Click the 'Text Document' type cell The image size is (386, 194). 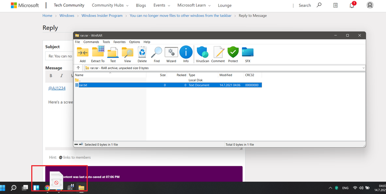click(199, 85)
